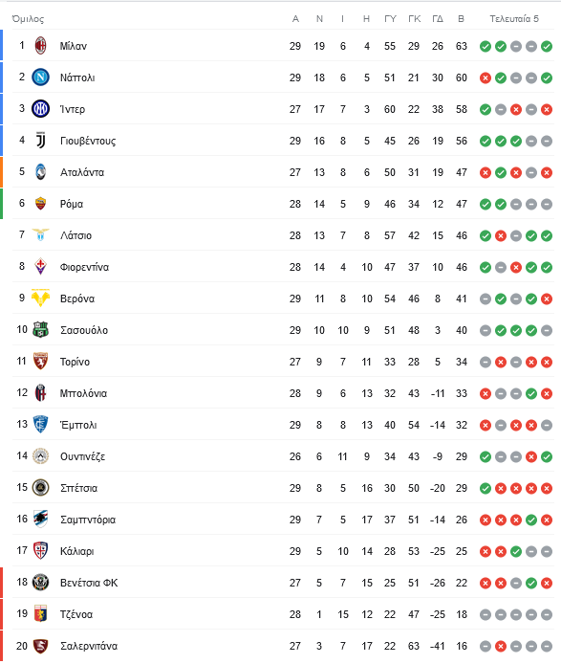
Task: Click the Σασουόλο team name
Action: [x=84, y=330]
